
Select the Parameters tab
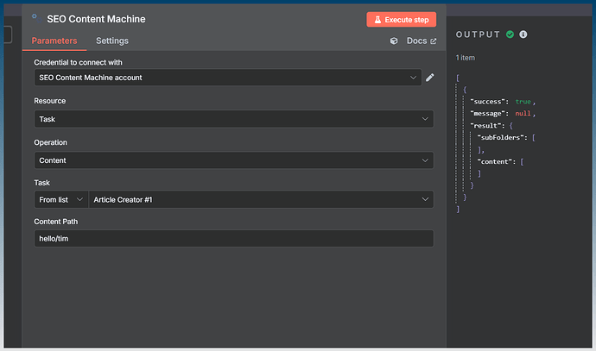click(x=54, y=41)
